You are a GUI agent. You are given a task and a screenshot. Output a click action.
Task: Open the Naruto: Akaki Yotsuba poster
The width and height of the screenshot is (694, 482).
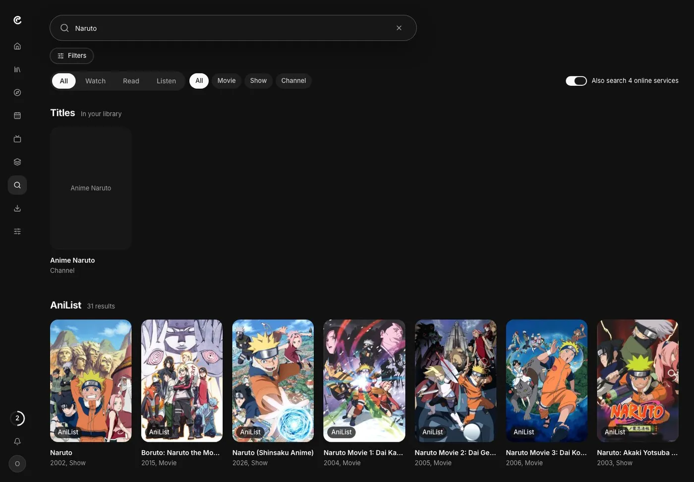point(638,380)
